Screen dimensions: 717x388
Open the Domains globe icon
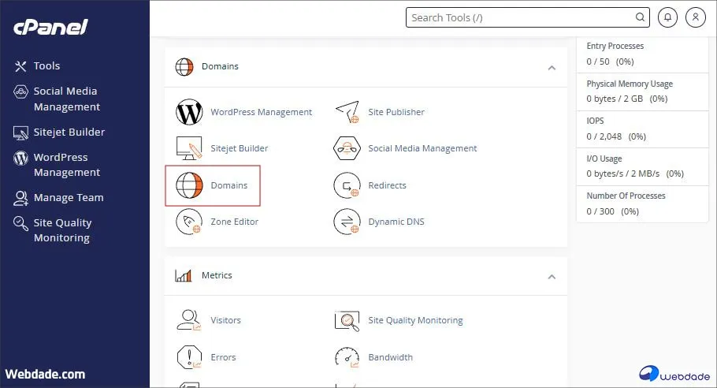(x=189, y=186)
